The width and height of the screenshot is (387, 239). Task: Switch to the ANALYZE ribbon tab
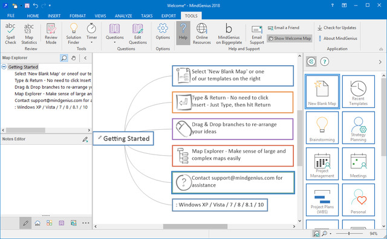123,16
